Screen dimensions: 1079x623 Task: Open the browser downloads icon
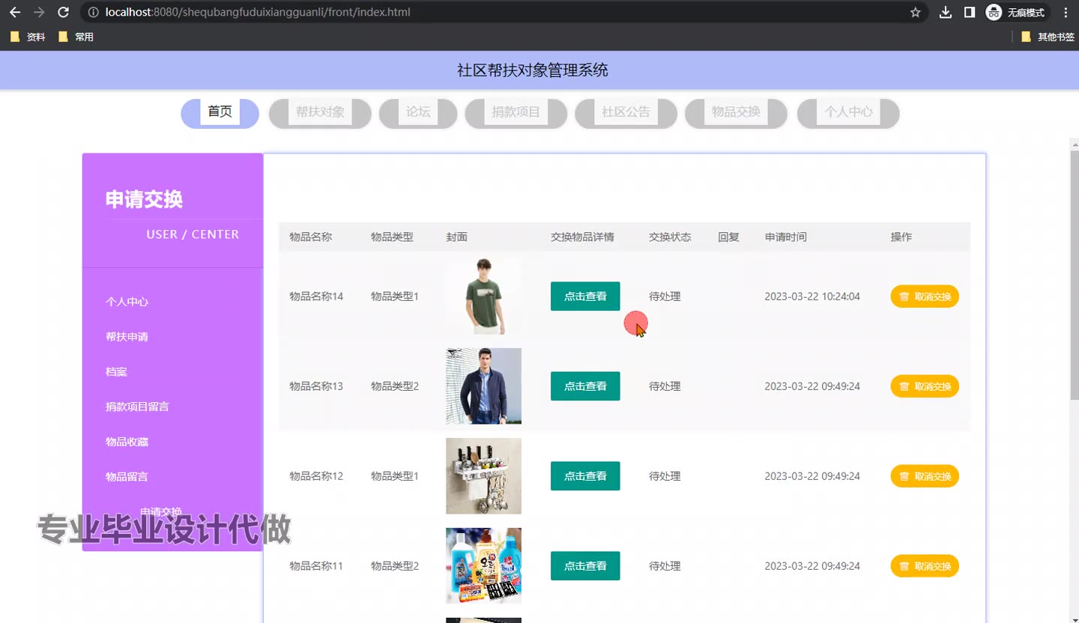[946, 12]
